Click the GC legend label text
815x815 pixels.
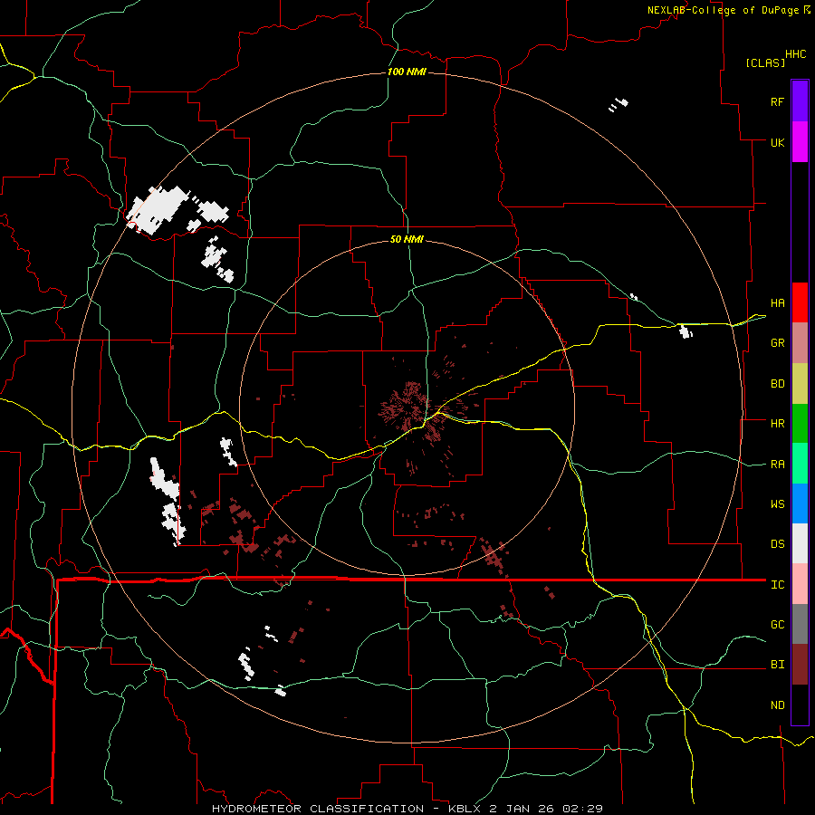[777, 624]
